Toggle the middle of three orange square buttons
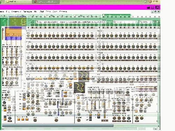Viewport: 175px width, 131px height. pos(23,119)
